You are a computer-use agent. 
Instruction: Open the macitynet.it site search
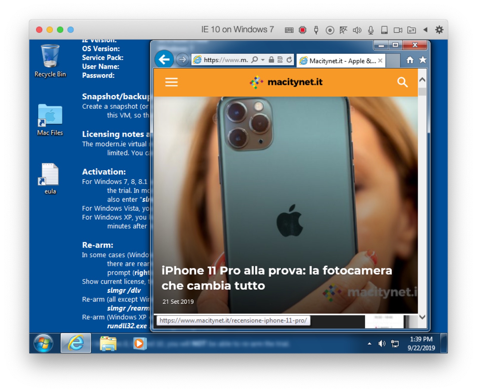pos(402,82)
